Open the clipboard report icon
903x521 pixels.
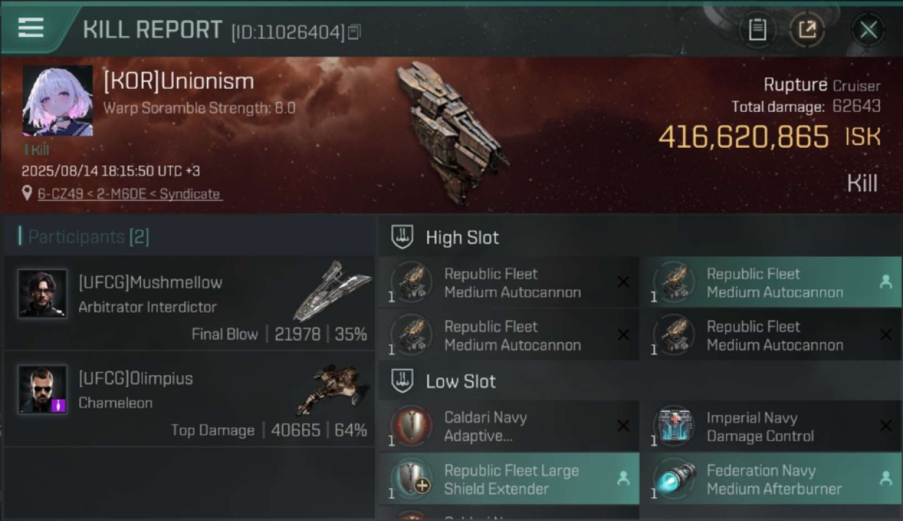[757, 30]
